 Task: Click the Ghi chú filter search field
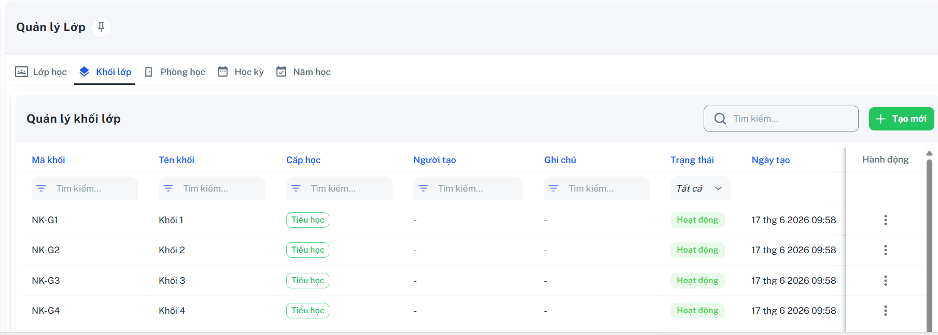(596, 188)
